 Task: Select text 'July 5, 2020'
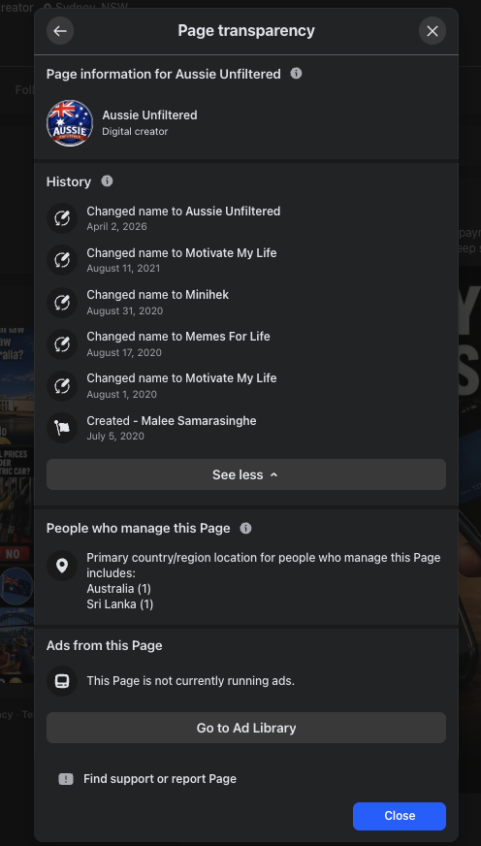[x=115, y=436]
